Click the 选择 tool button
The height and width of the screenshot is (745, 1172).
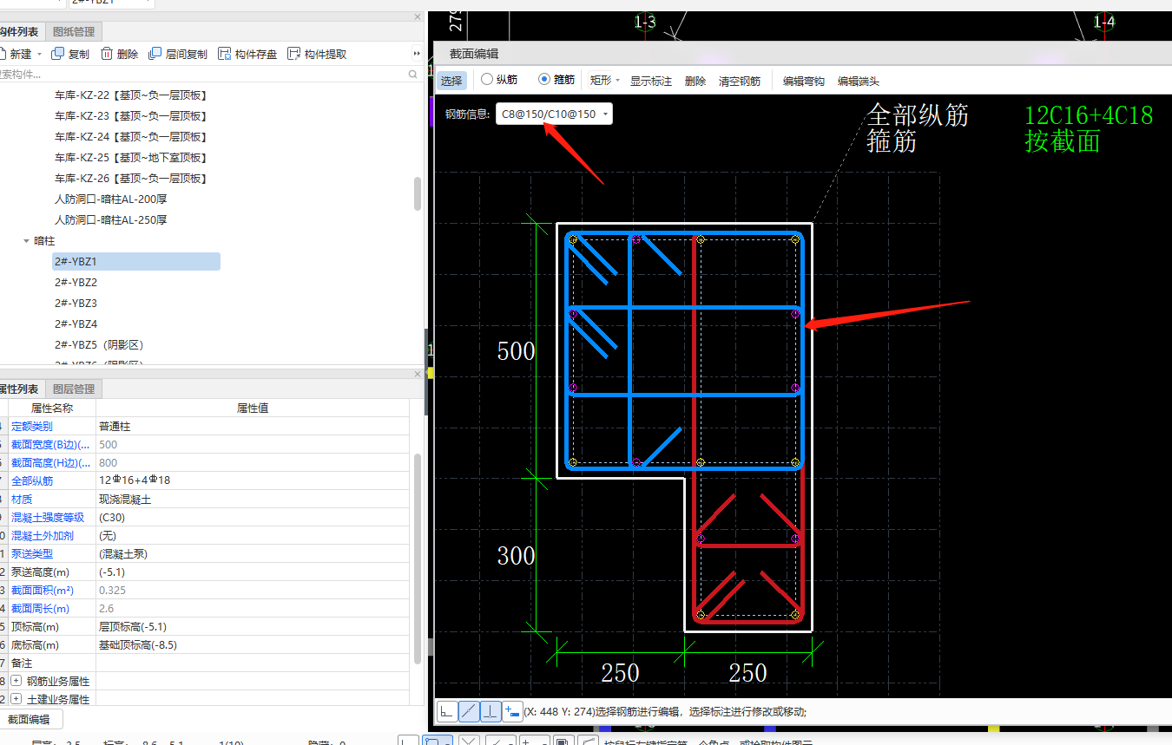point(451,81)
